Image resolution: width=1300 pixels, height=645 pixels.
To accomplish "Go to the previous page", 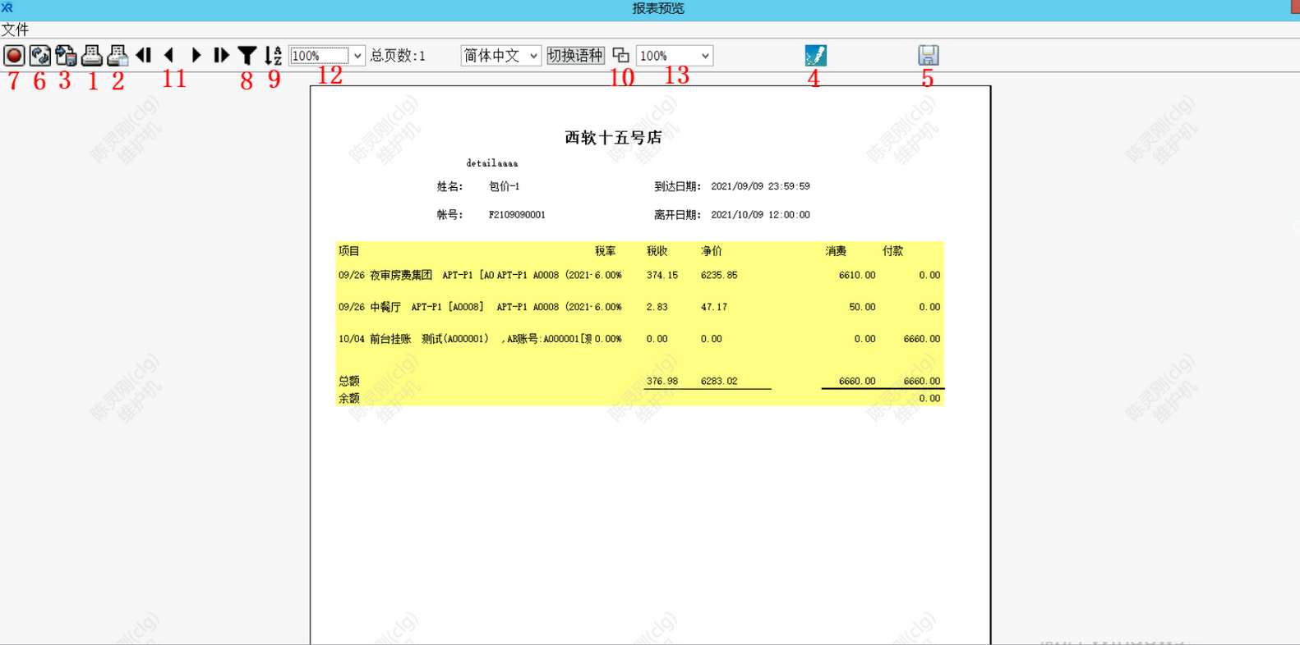I will (169, 56).
